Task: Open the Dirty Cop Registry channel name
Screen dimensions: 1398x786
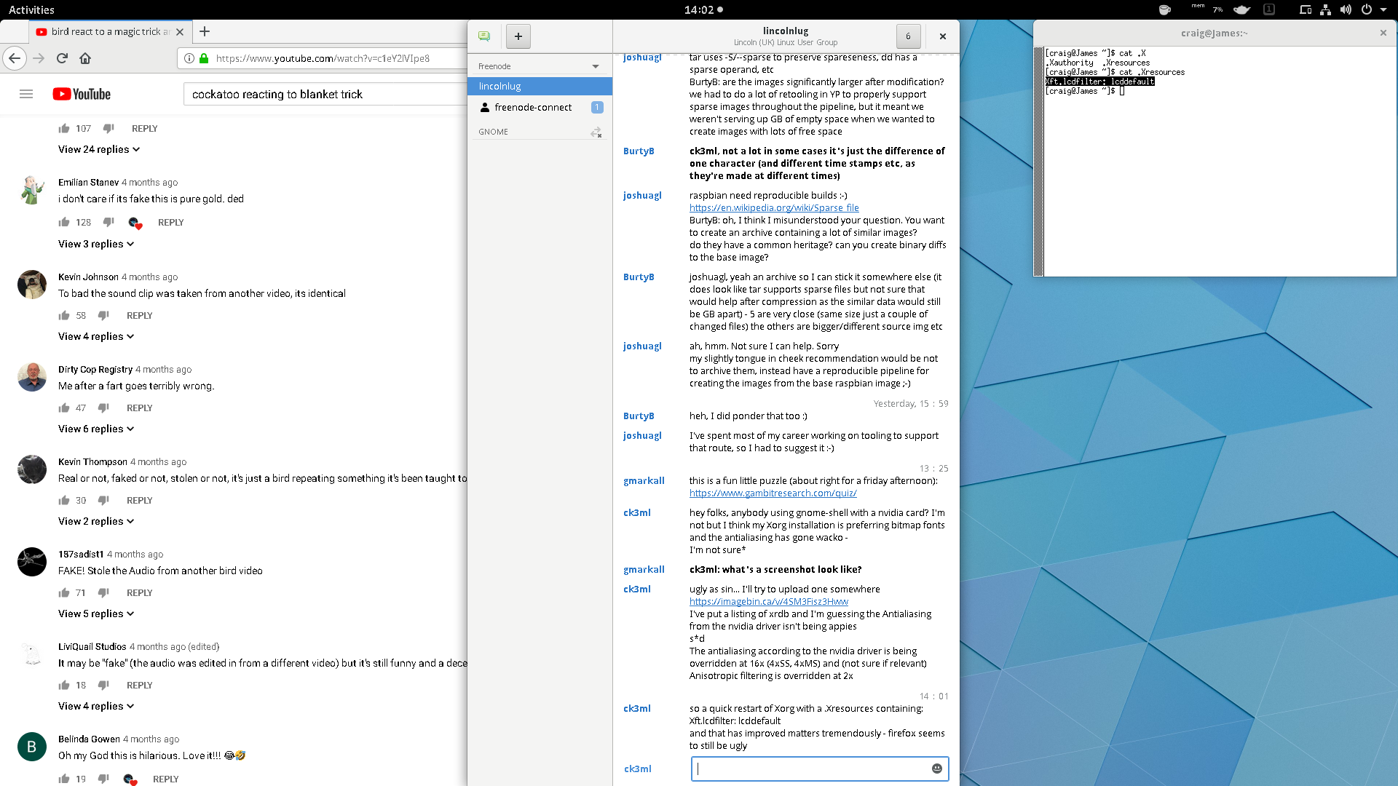Action: [x=95, y=369]
